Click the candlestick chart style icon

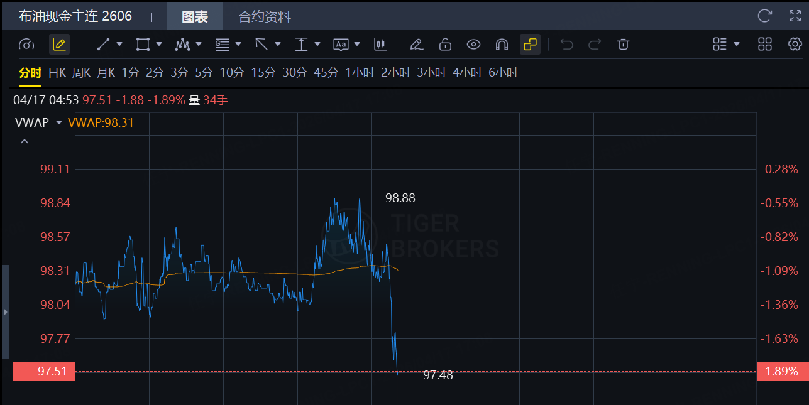pyautogui.click(x=379, y=45)
